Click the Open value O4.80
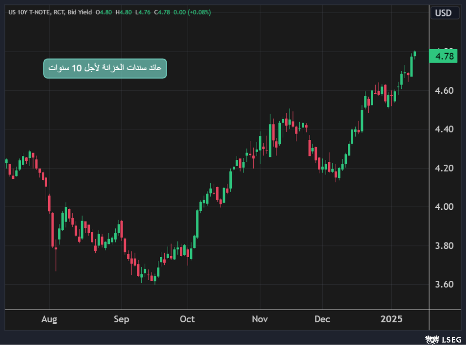 pos(104,12)
